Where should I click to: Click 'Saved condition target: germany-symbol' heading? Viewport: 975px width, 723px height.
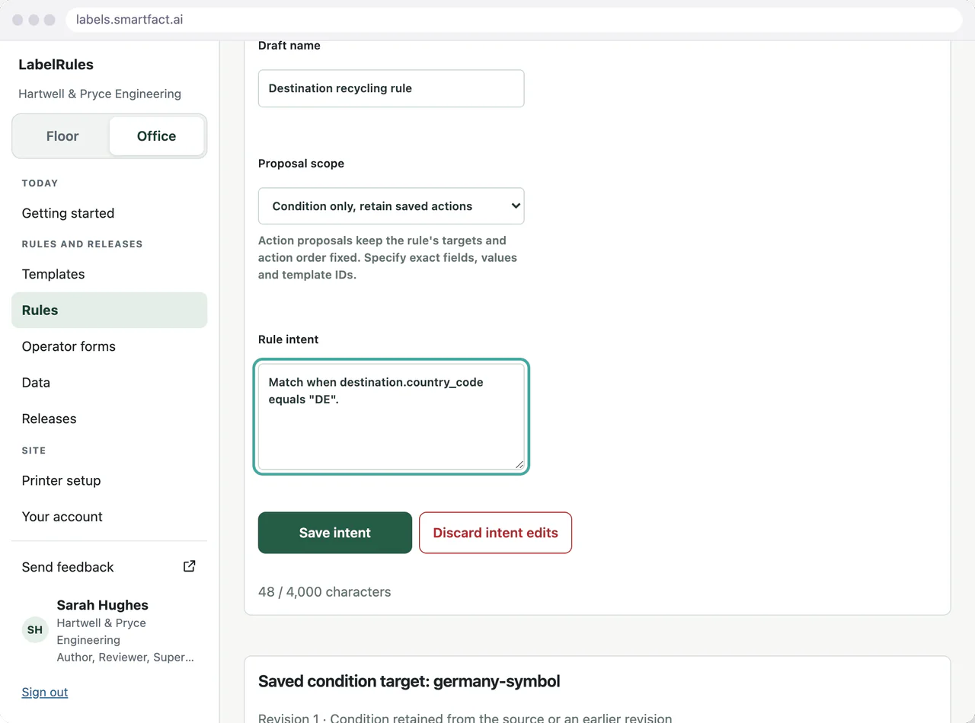(409, 681)
